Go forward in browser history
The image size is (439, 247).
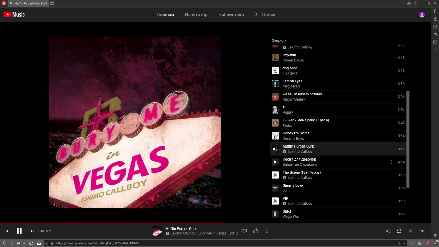click(11, 243)
